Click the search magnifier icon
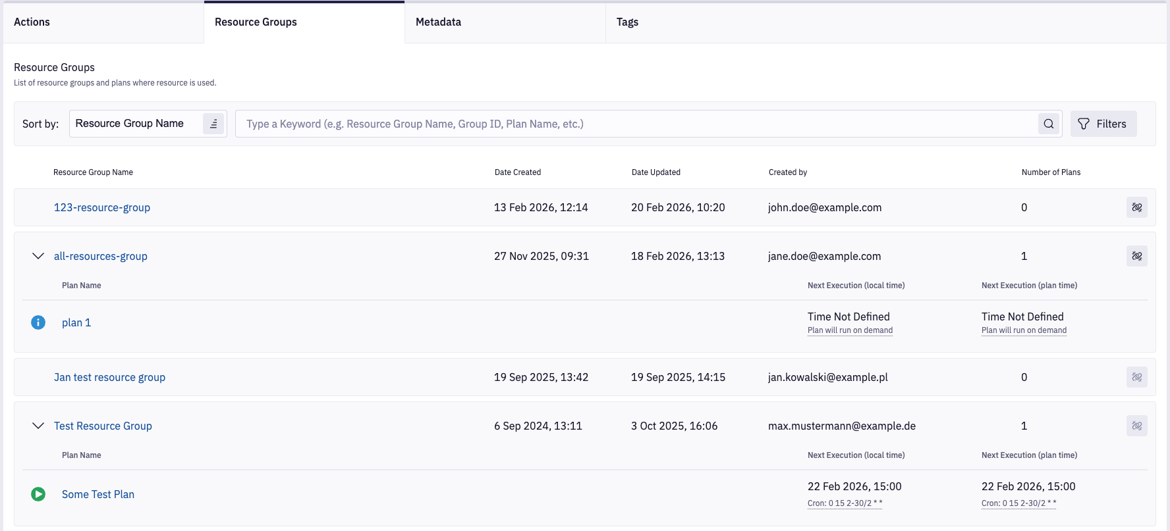The width and height of the screenshot is (1170, 531). coord(1048,124)
